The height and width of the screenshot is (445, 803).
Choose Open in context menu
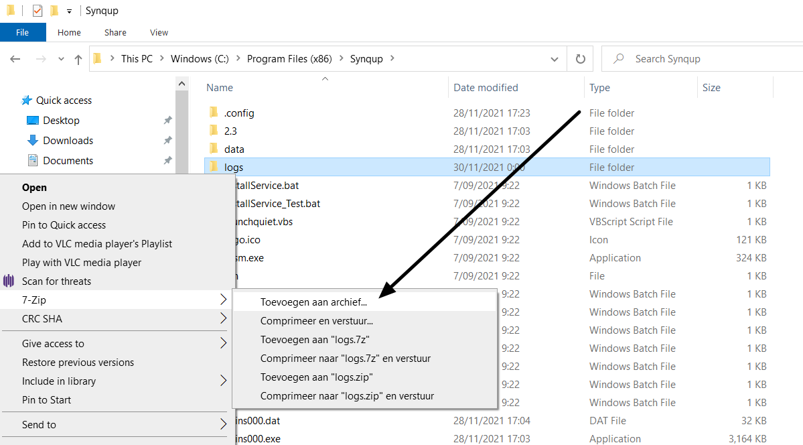click(x=117, y=188)
